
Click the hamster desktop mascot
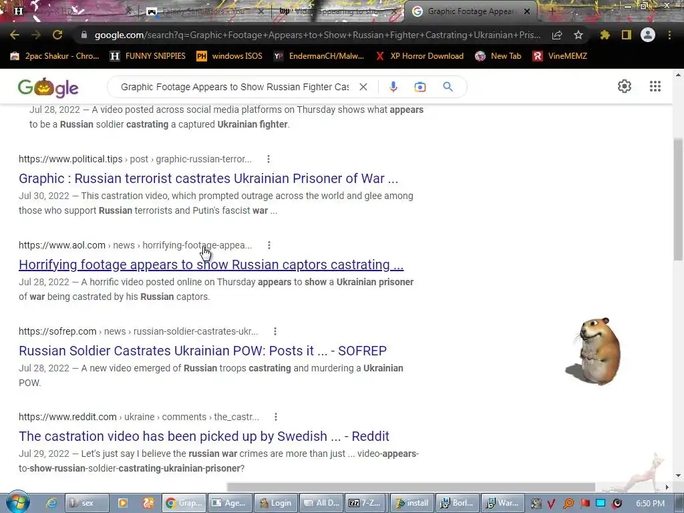[594, 351]
